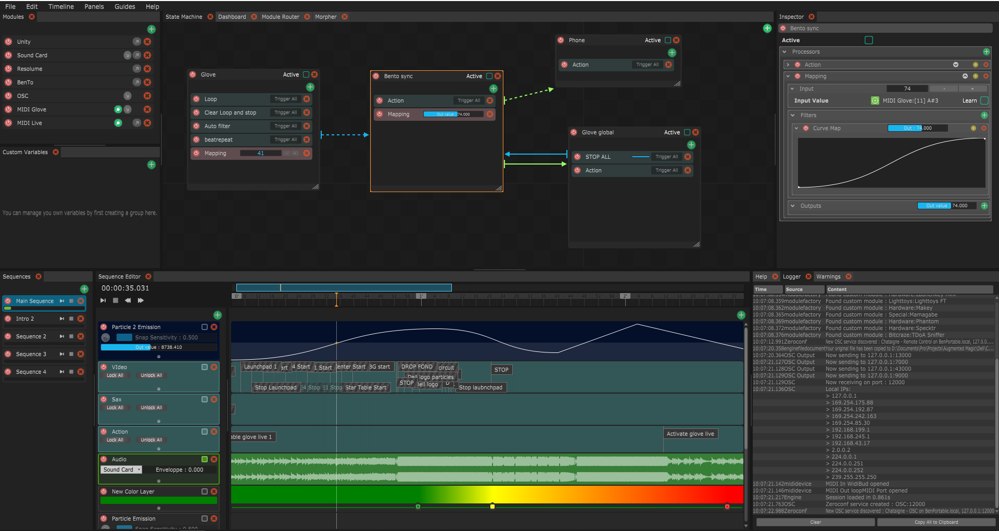This screenshot has height=531, width=999.
Task: Add a new module with the green plus
Action: 151,29
